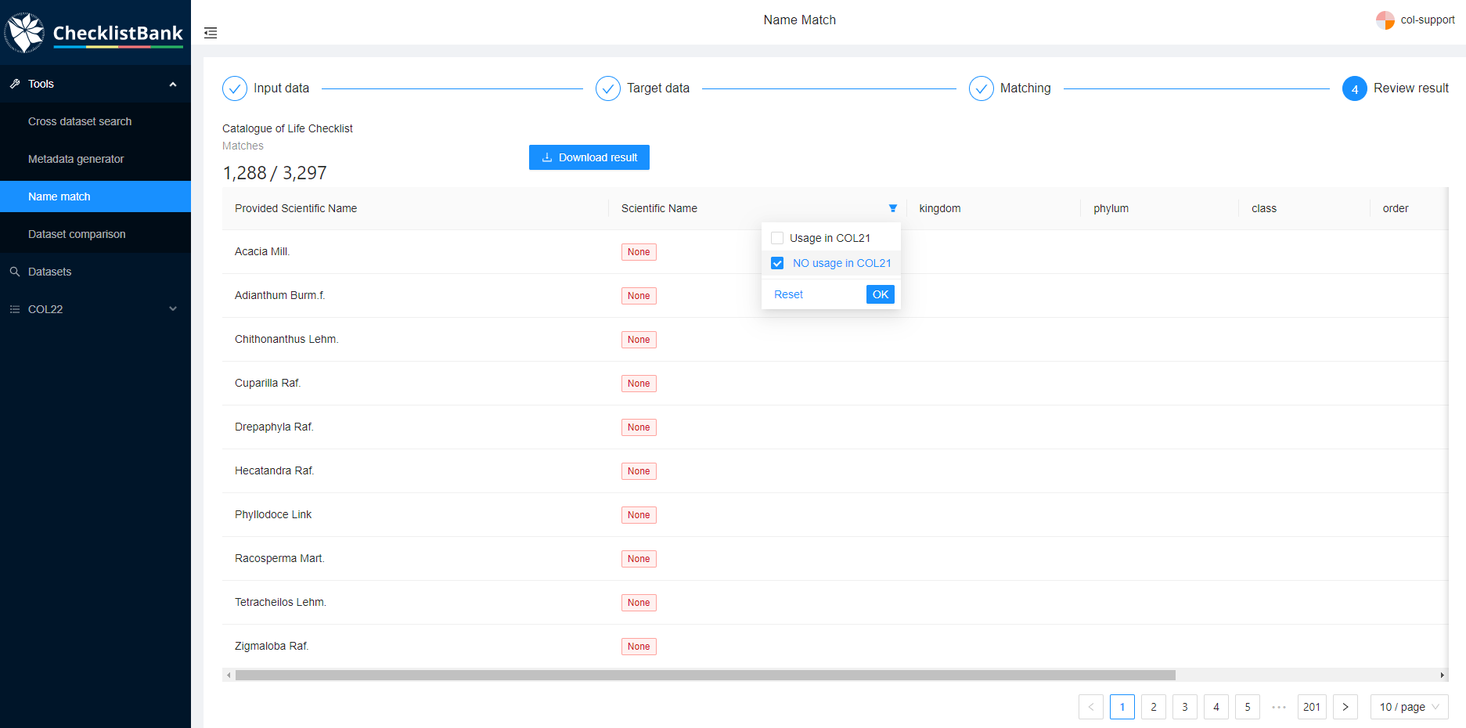
Task: Click horizontal scrollbar right arrow
Action: (1442, 675)
